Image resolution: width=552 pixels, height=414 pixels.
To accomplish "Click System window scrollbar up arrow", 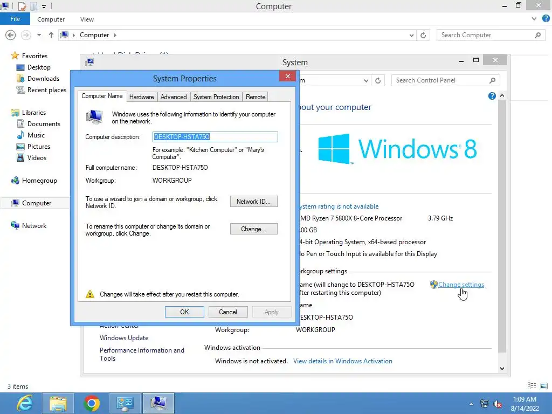I will tap(502, 96).
